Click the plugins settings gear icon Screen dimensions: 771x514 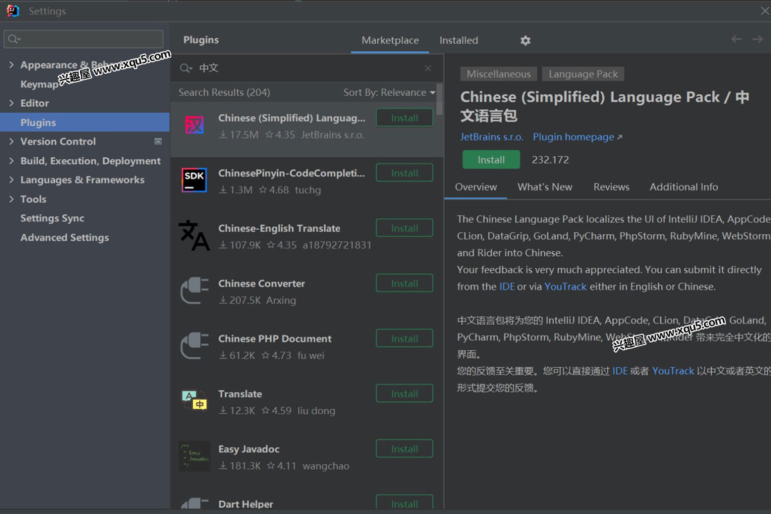526,40
